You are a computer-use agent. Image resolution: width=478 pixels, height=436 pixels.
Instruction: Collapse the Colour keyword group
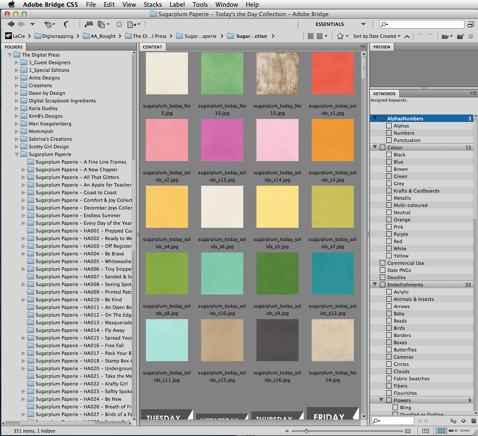click(x=375, y=147)
